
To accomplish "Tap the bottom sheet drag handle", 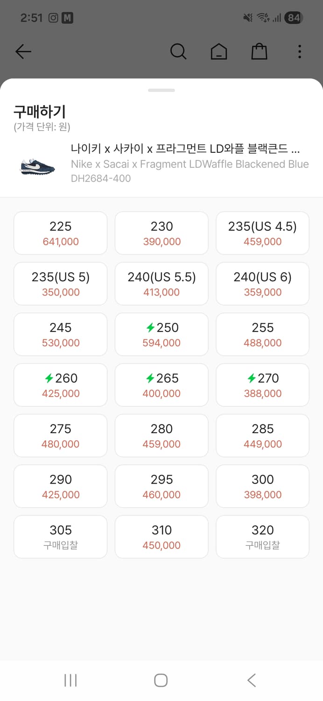I will click(x=161, y=90).
